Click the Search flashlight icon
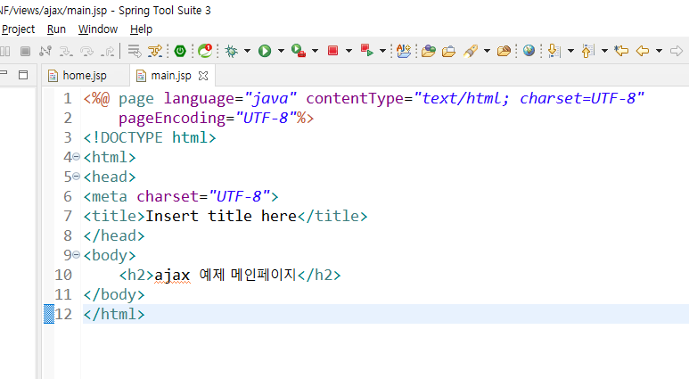Screen dimensions: 689x379 [x=471, y=51]
